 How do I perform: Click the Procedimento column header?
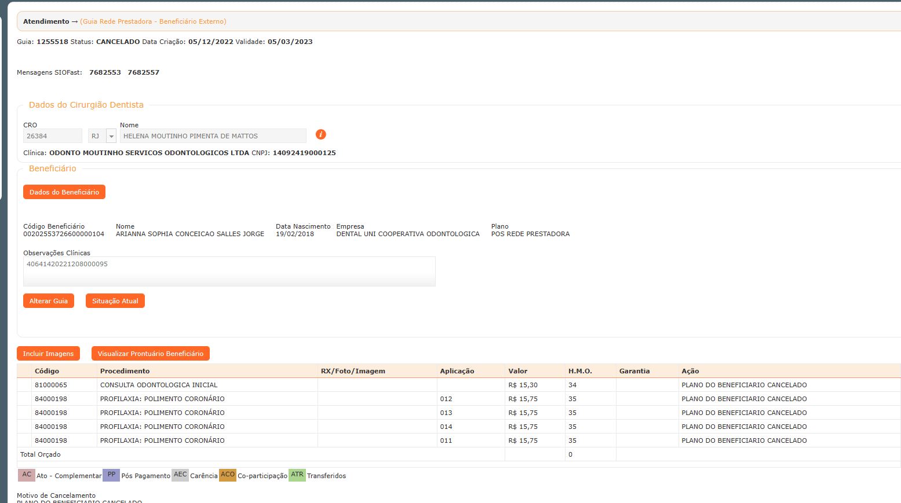click(125, 371)
